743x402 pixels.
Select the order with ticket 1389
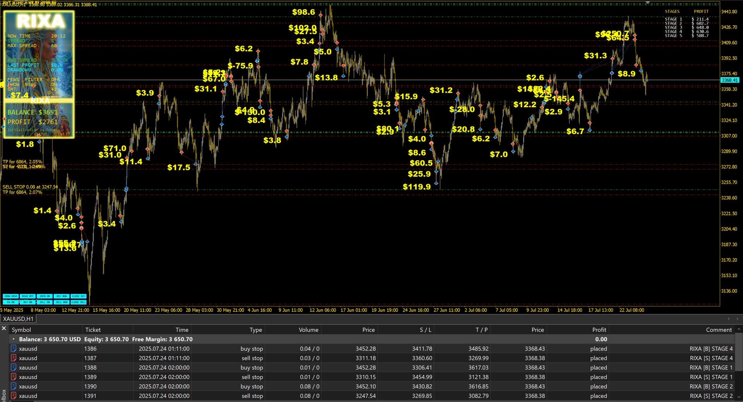pyautogui.click(x=371, y=377)
